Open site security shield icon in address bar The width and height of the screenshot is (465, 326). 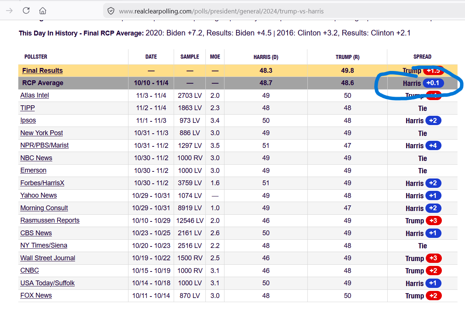point(111,11)
